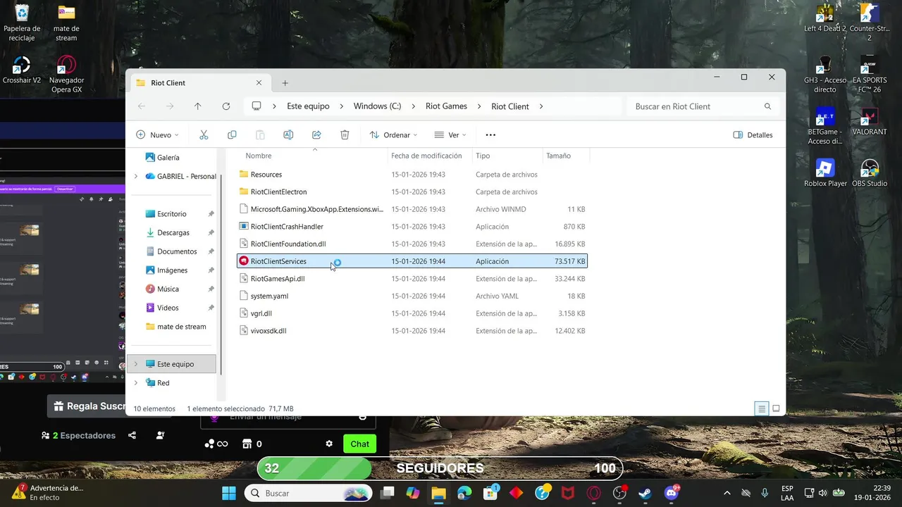Navigate to Este equipo in breadcrumb
This screenshot has height=507, width=902.
(x=308, y=106)
